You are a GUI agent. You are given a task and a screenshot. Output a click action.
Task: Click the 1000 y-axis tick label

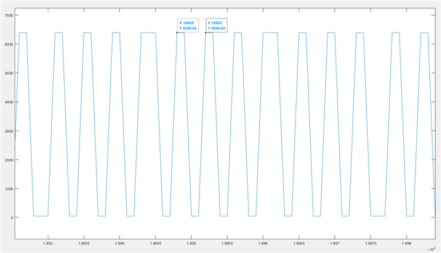click(9, 189)
